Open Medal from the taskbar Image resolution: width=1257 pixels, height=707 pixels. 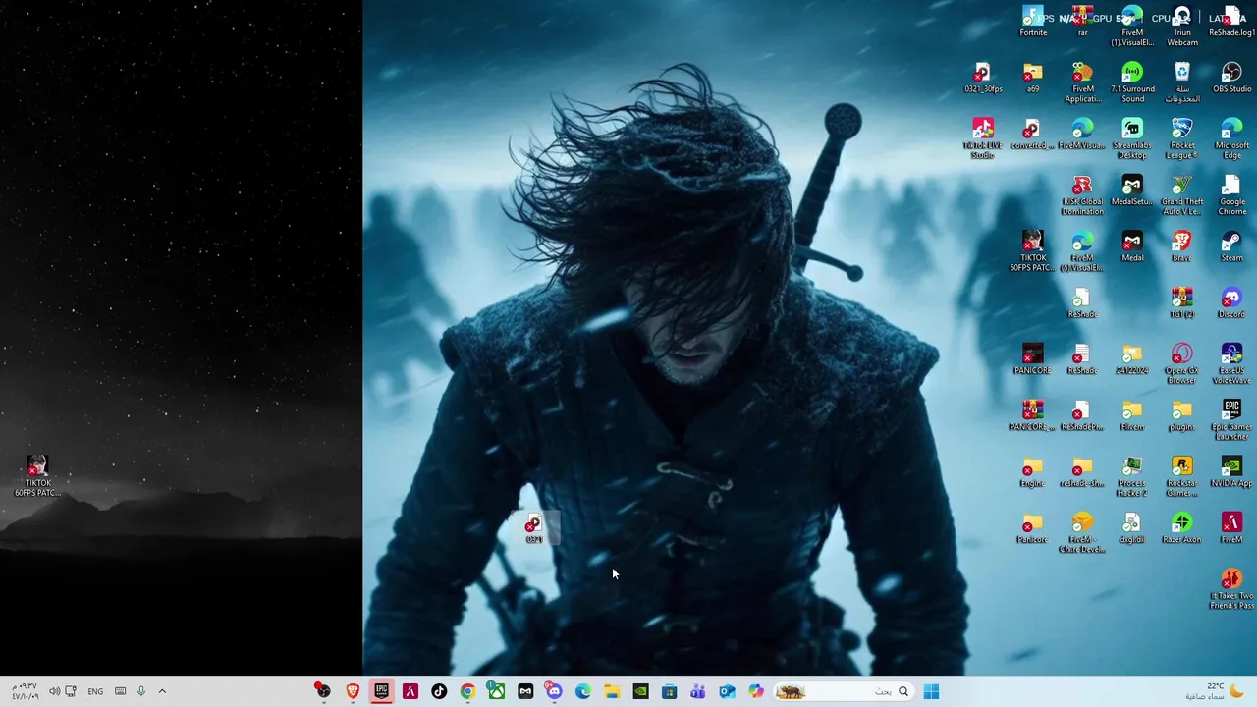[x=525, y=691]
